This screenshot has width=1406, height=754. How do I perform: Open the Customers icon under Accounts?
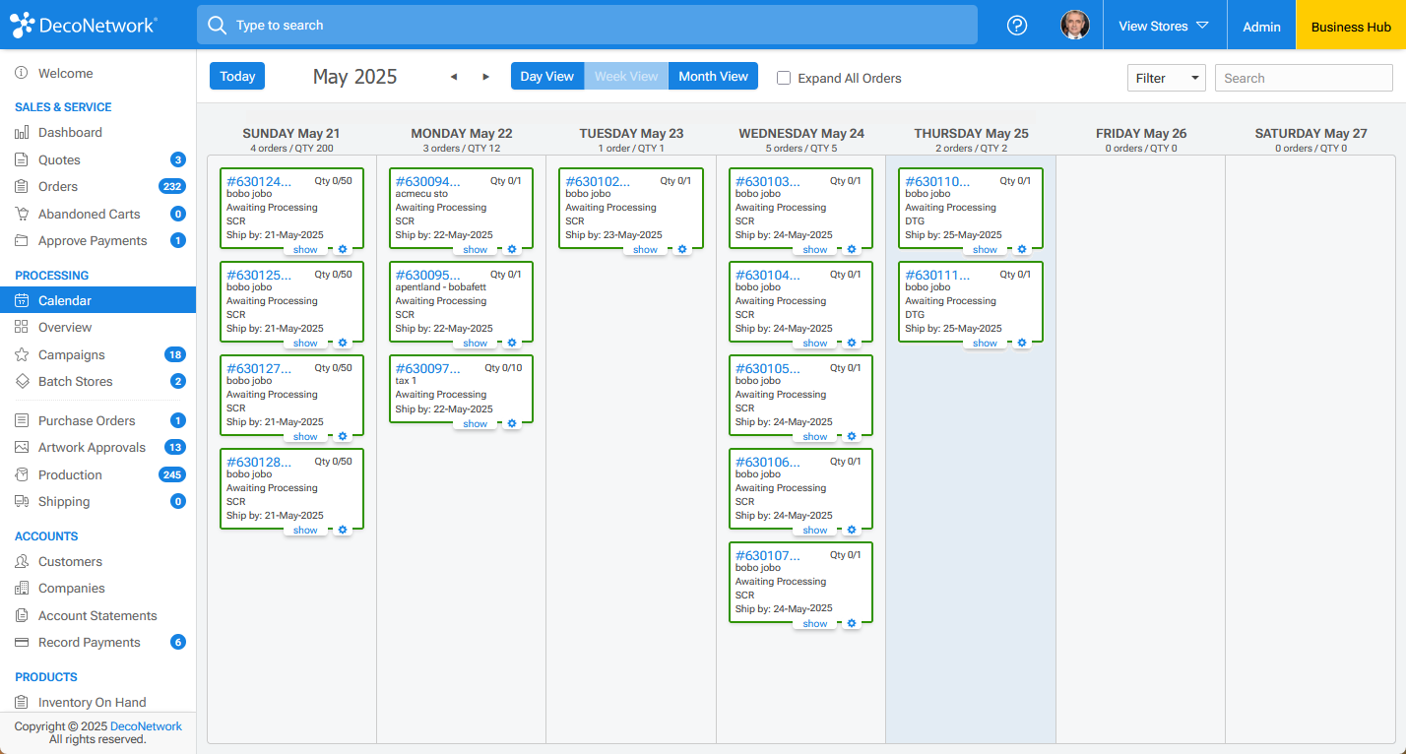[22, 561]
